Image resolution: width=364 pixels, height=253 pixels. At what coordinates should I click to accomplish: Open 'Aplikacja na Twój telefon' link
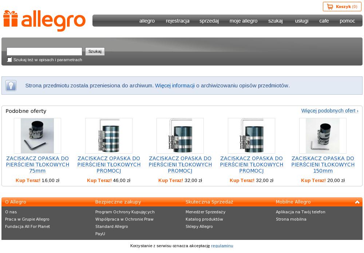coord(301,212)
